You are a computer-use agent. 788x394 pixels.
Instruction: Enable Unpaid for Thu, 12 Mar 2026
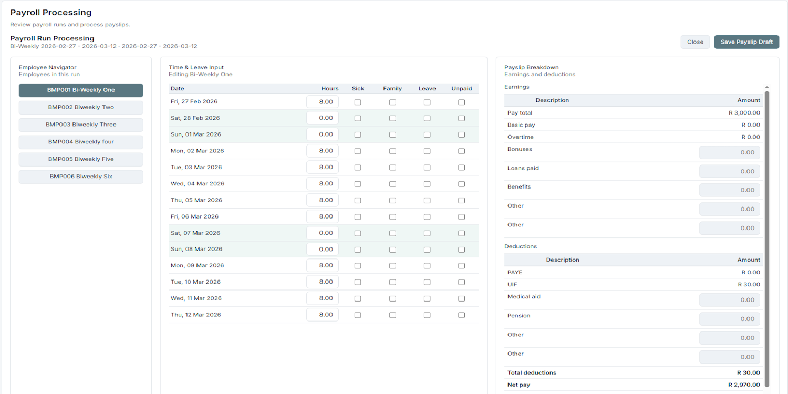[461, 315]
